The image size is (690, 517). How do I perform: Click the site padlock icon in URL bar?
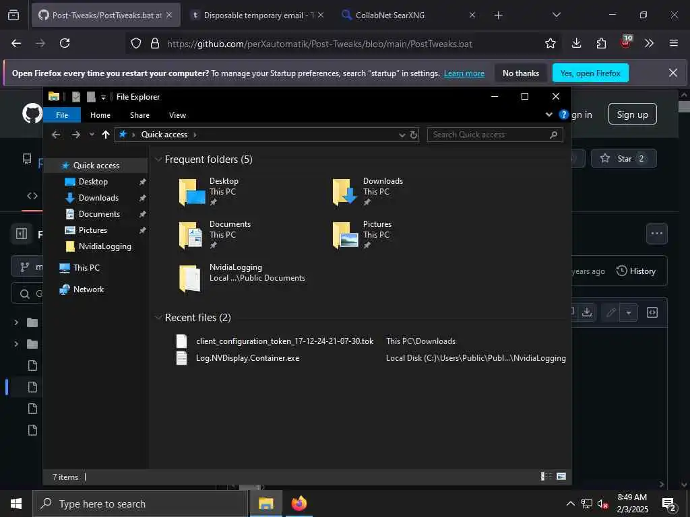tap(155, 43)
